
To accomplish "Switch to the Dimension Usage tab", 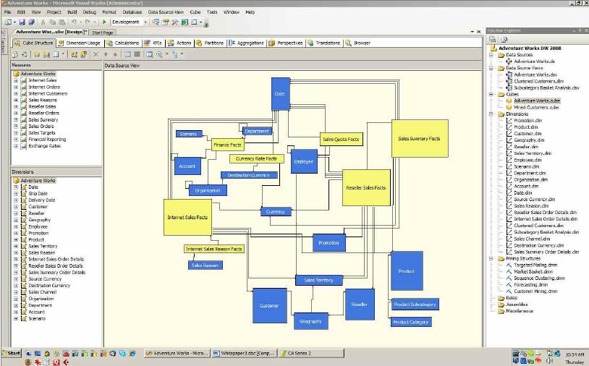I will [x=80, y=43].
